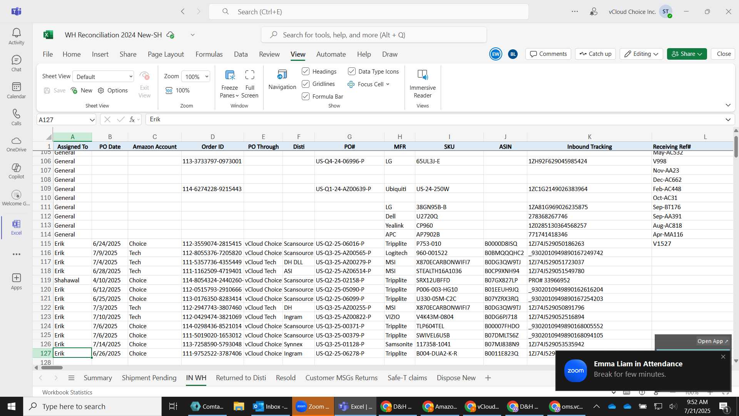Screen dimensions: 739x416
Task: Open the Sheet View Default dropdown
Action: tap(103, 77)
